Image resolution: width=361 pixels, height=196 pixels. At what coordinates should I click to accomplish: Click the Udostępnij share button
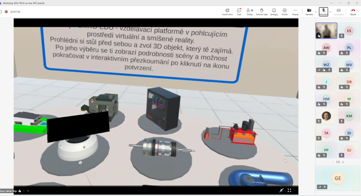pos(338,12)
